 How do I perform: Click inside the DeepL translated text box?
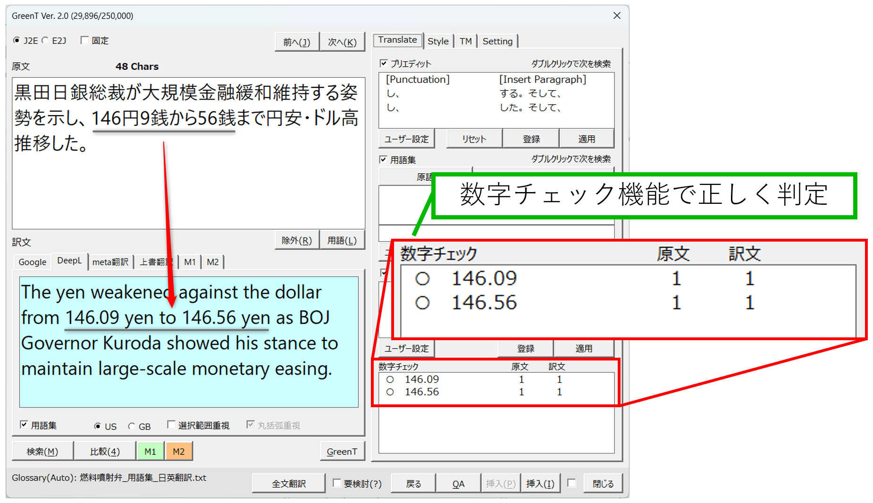(189, 387)
